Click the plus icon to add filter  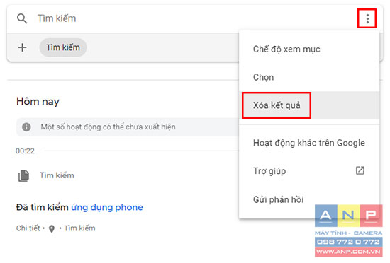pyautogui.click(x=23, y=47)
